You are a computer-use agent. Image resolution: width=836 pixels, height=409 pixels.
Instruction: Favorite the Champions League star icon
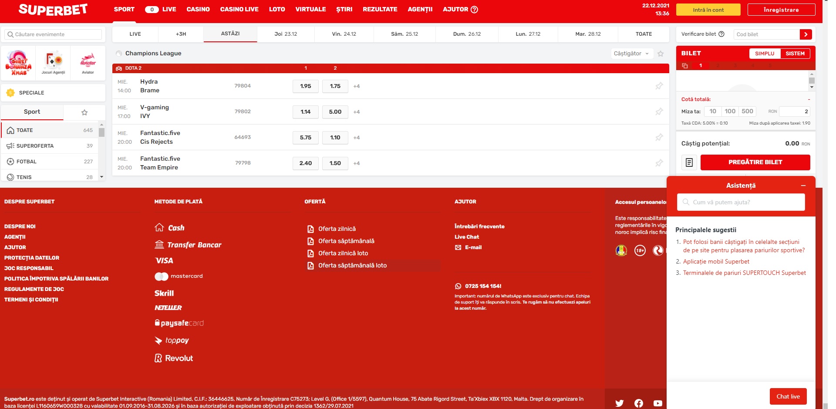(x=661, y=54)
